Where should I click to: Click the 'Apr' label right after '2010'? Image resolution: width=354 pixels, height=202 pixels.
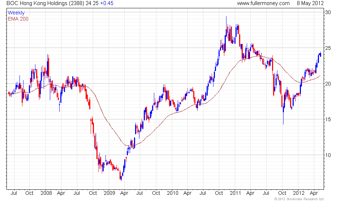(x=187, y=193)
